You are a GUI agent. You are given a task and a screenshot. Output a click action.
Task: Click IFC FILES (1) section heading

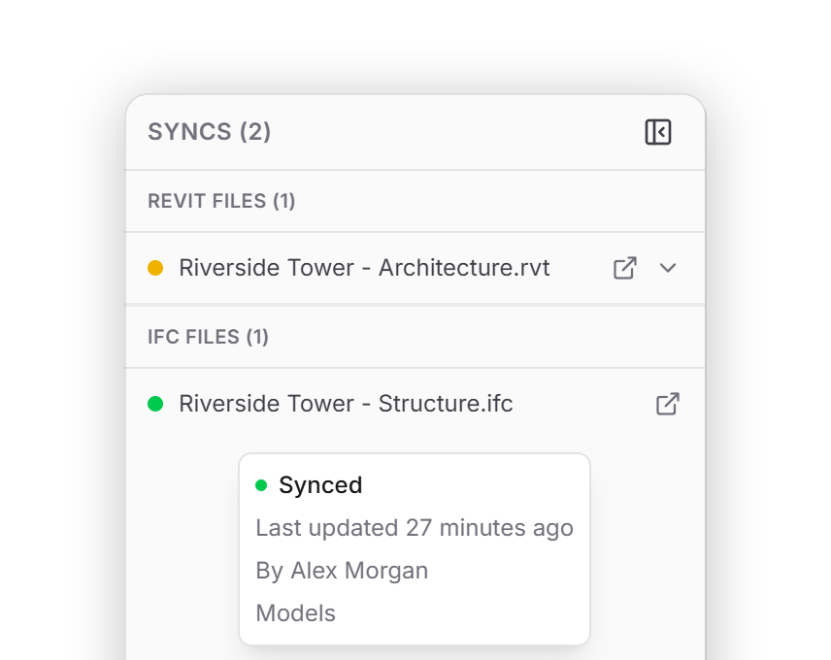tap(208, 337)
